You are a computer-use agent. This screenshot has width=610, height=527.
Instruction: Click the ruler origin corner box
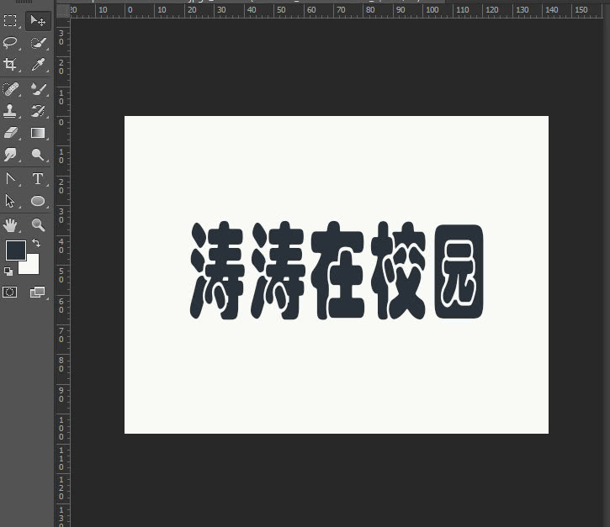[x=63, y=11]
